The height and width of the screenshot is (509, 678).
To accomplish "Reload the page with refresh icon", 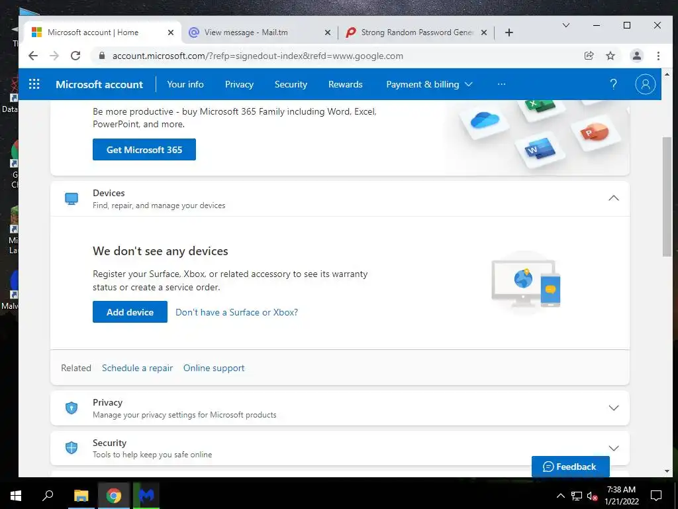I will pos(75,56).
